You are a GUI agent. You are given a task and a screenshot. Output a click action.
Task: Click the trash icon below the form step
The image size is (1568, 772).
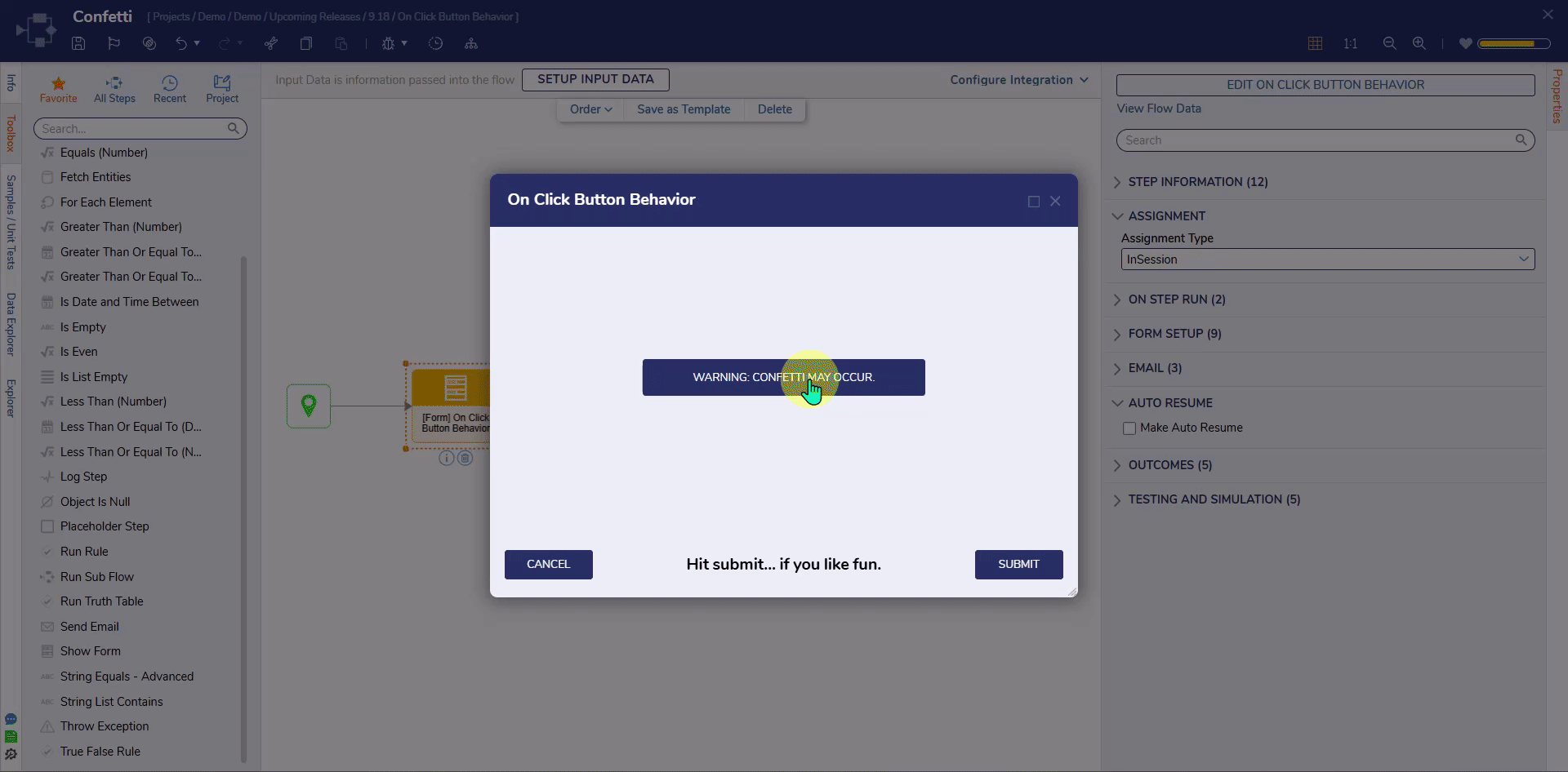pyautogui.click(x=465, y=458)
